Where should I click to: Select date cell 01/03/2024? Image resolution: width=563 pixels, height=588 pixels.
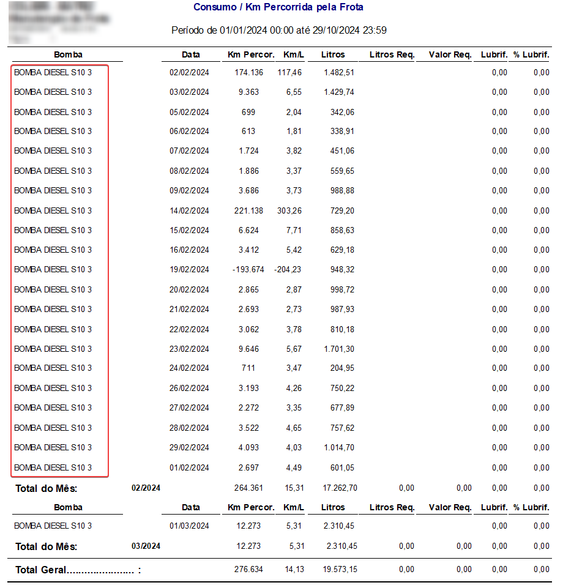click(x=189, y=526)
